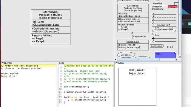The image size is (191, 107).
Task: Click code line 14 'y += printCenter(textline,y);'
Action: pos(87,100)
